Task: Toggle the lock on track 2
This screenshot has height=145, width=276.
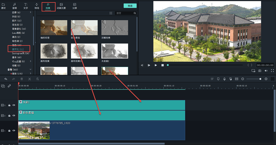Action: (x=9, y=115)
